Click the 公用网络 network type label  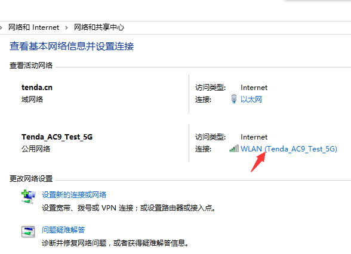pos(36,149)
